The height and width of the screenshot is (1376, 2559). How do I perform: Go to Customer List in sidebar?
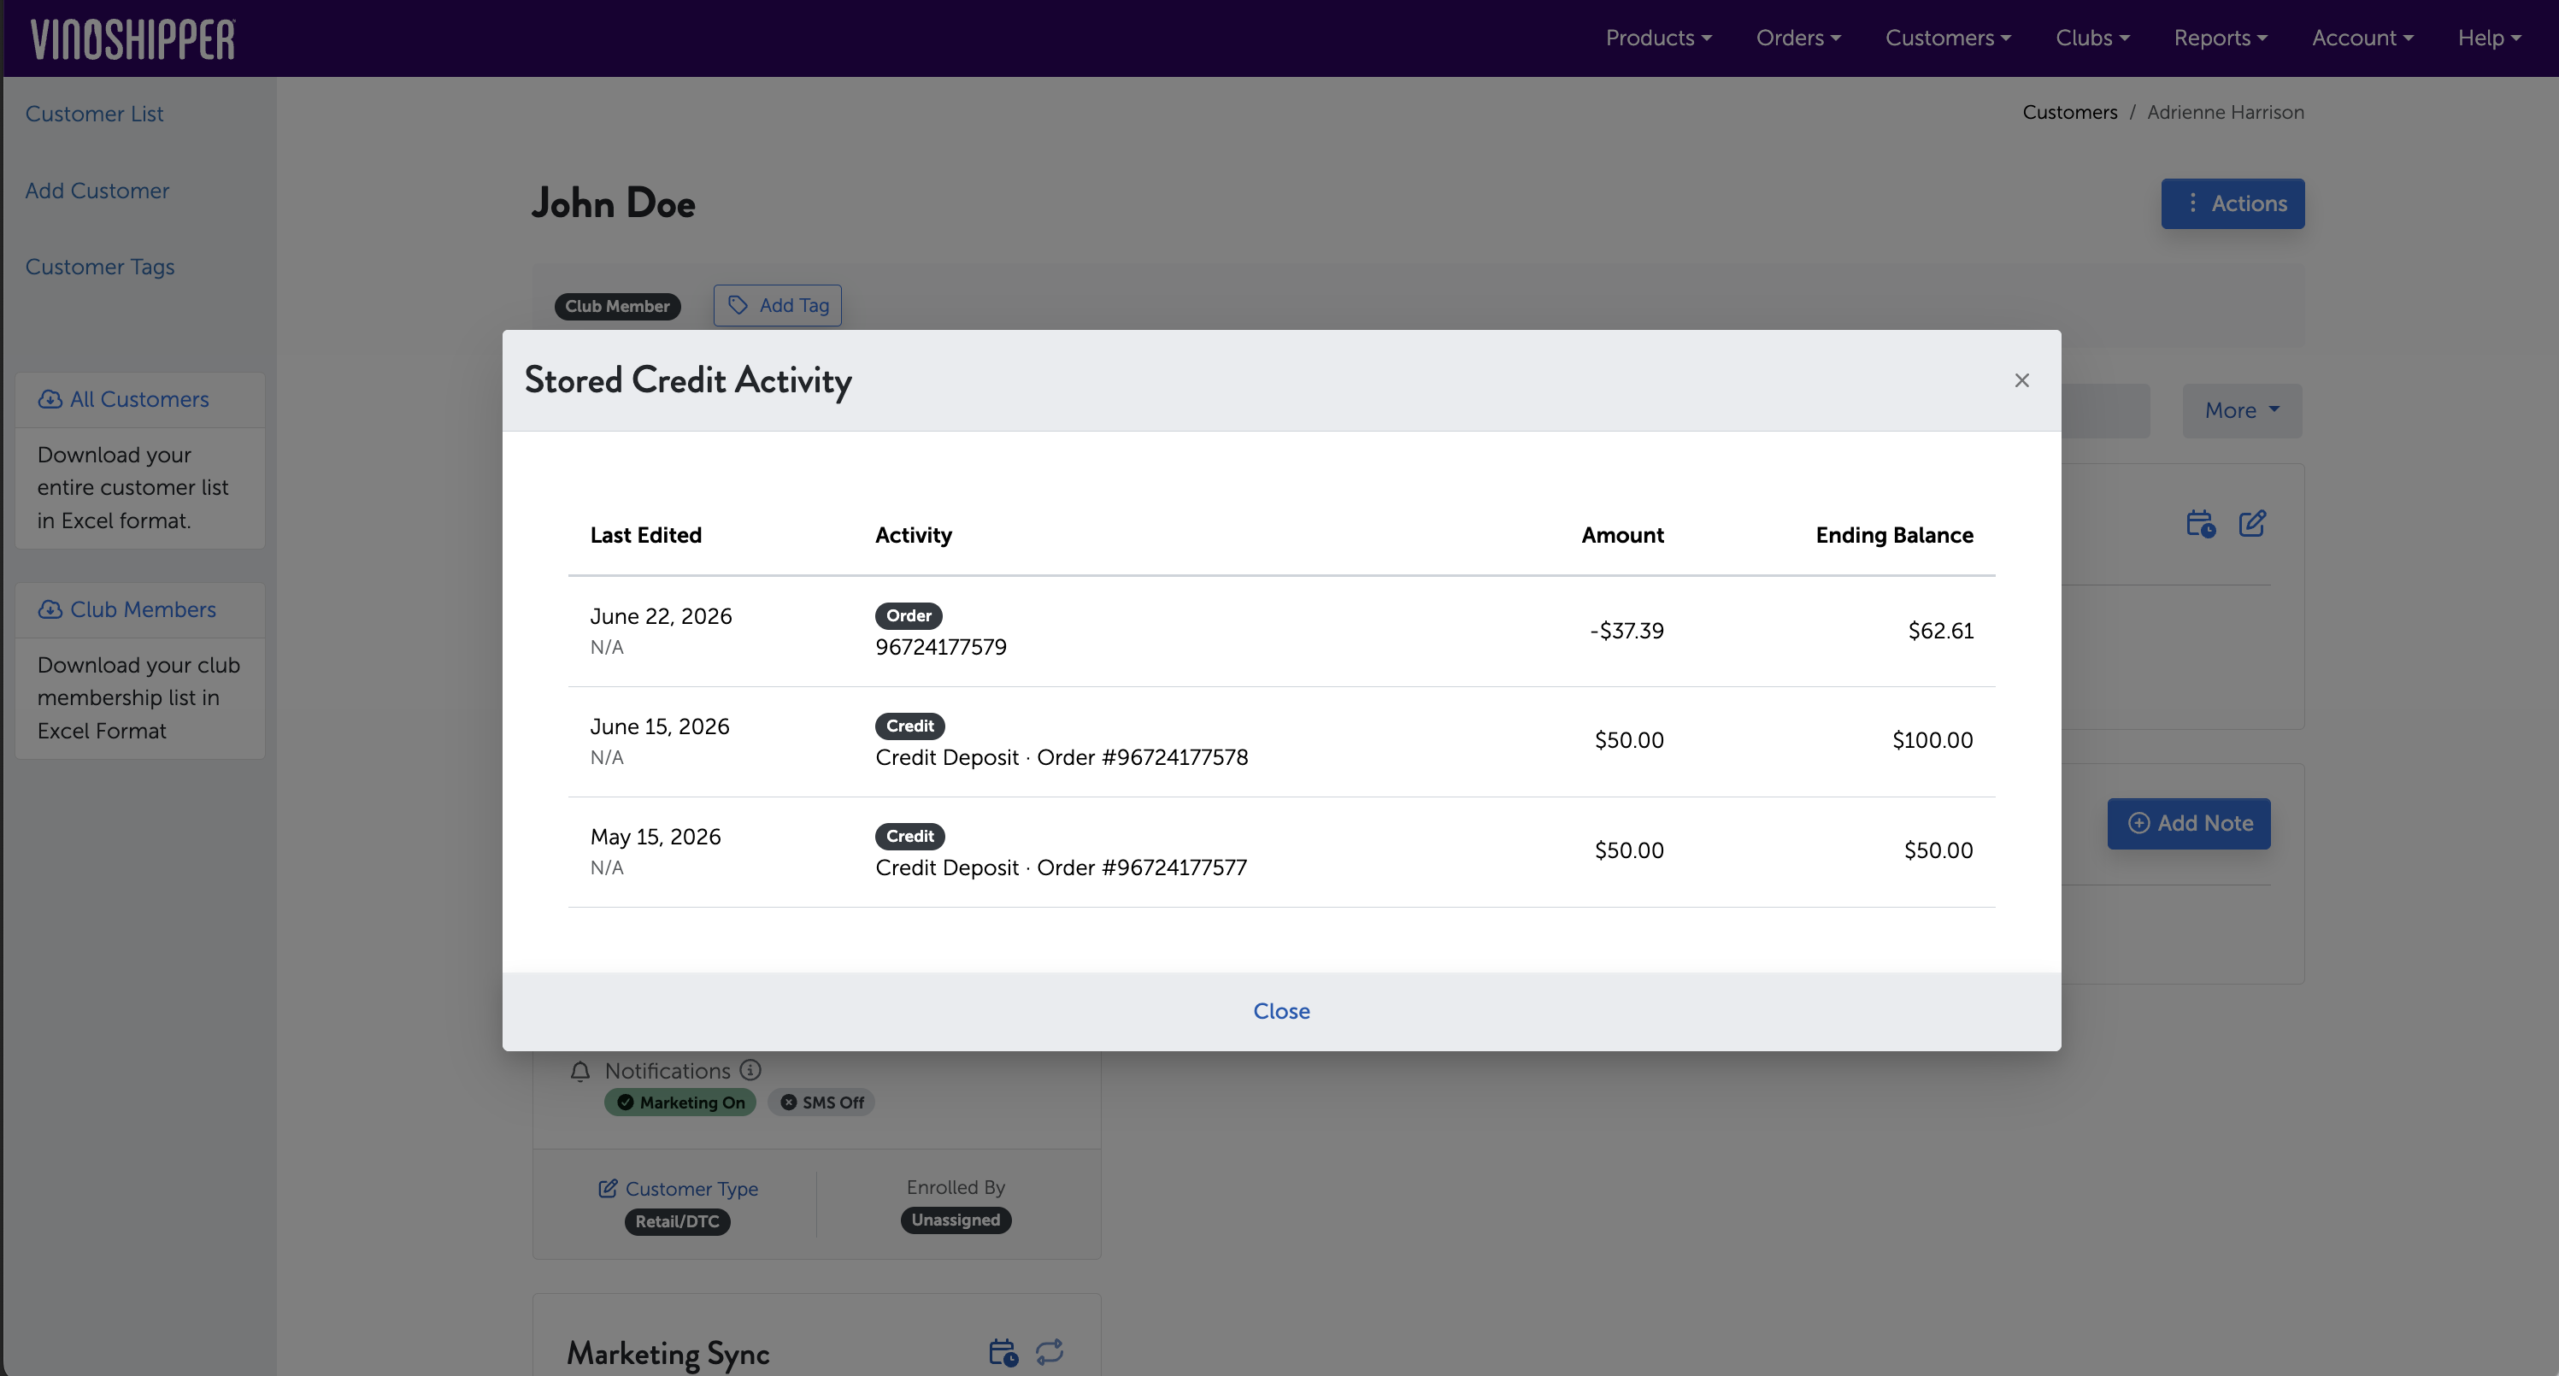point(94,115)
